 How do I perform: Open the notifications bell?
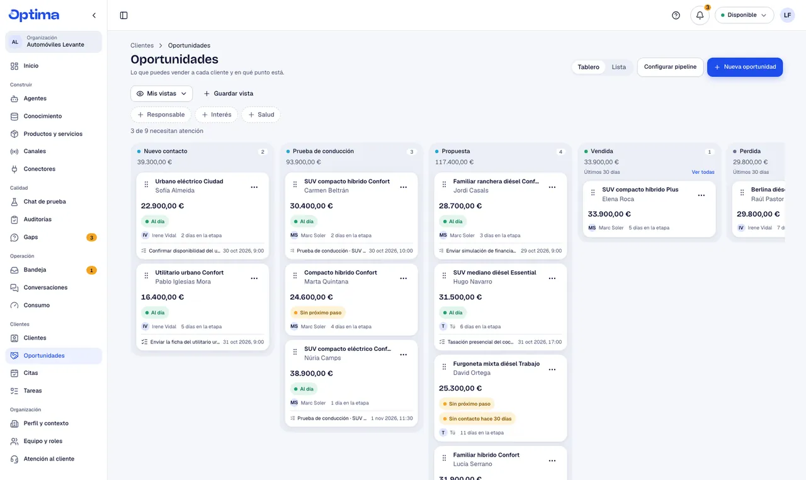pos(700,15)
